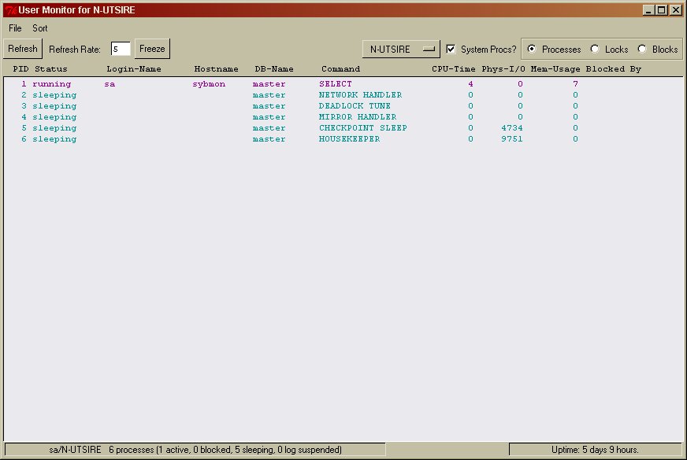Select the running SELECT process row
Screen dimensions: 687x460
[336, 84]
